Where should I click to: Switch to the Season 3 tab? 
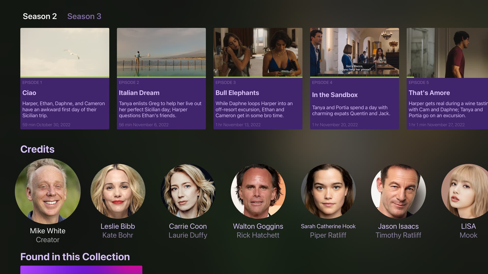coord(84,16)
